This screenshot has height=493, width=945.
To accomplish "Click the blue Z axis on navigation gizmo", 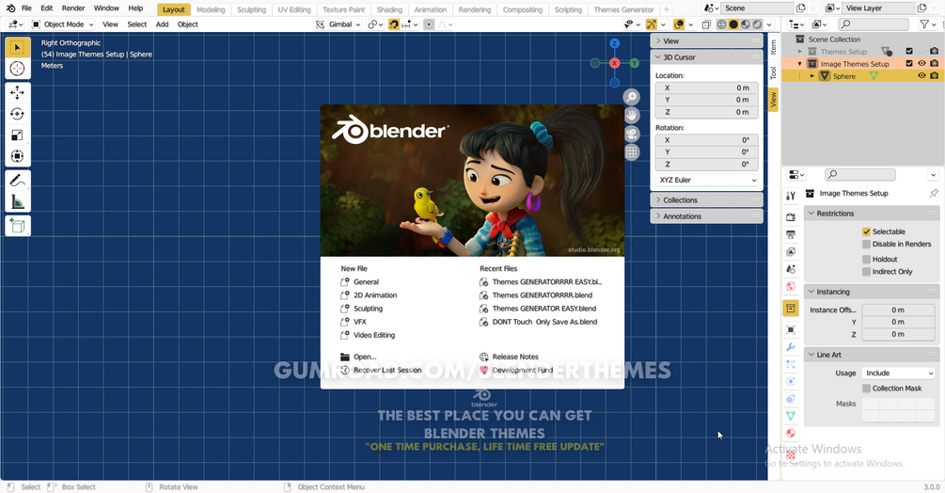I will 614,43.
